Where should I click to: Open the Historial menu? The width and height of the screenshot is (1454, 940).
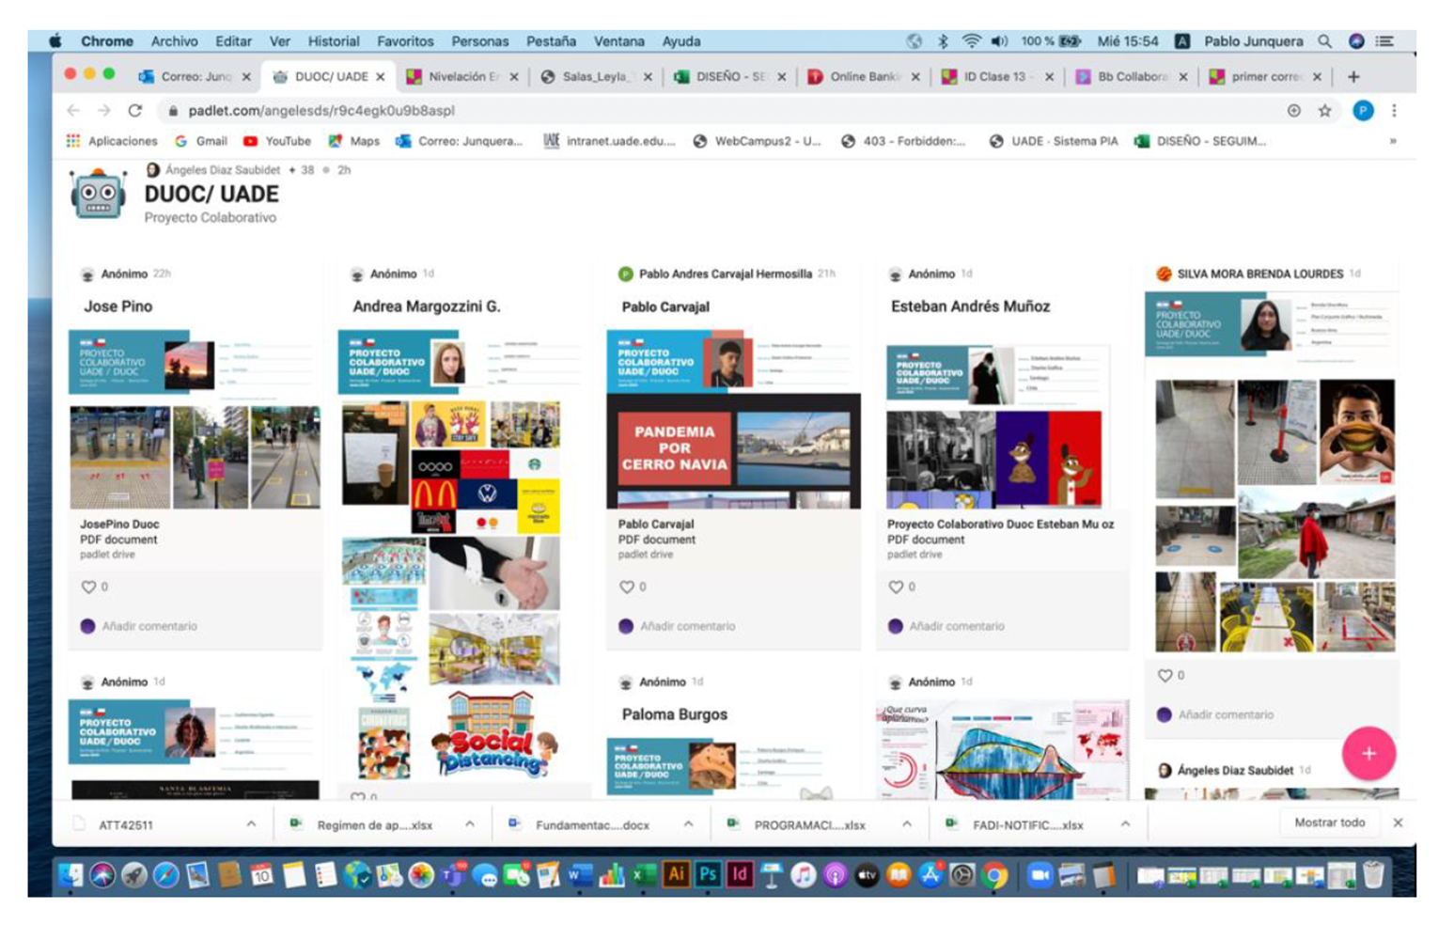333,41
